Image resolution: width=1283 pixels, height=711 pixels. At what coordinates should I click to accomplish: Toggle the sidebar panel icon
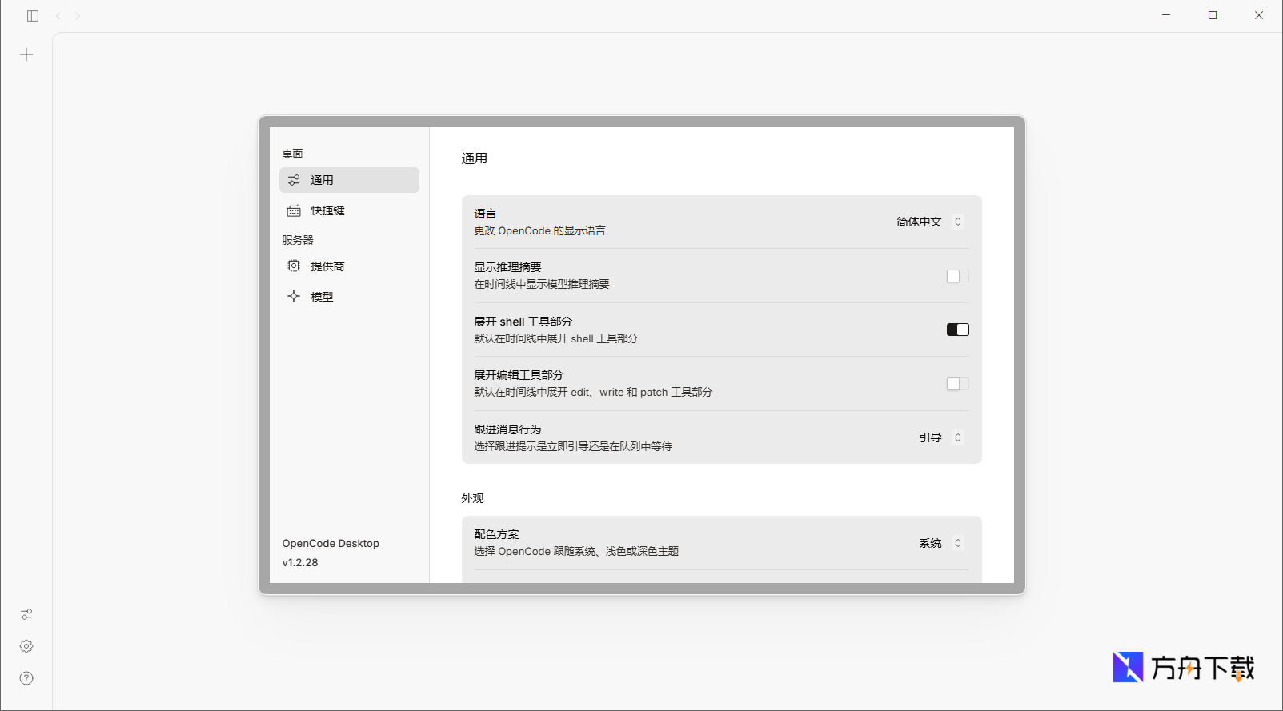click(33, 16)
